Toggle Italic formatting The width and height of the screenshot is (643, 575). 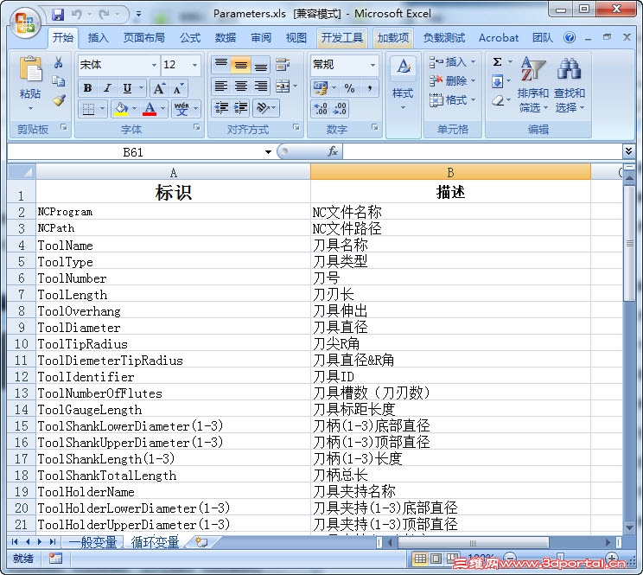[107, 88]
